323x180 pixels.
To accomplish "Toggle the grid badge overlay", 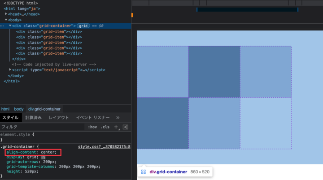I will coord(83,26).
